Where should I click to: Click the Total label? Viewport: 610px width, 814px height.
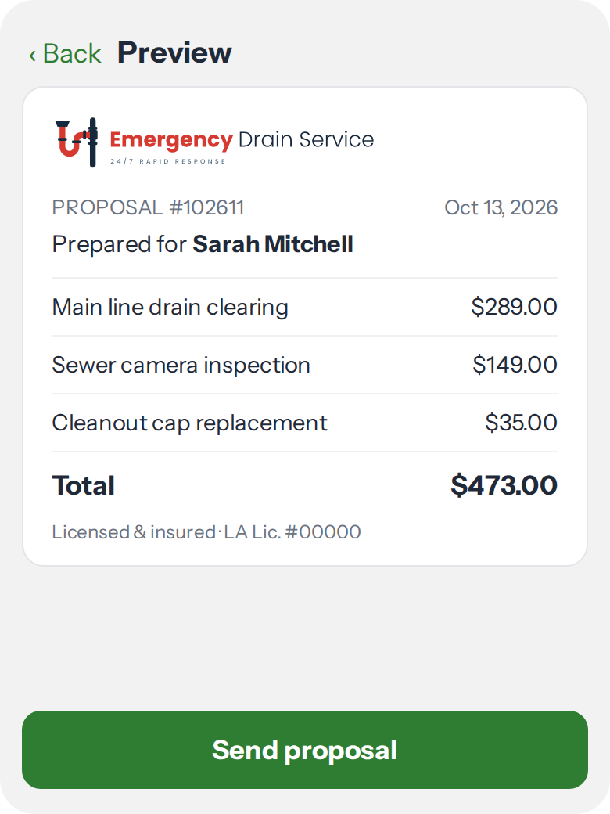(84, 486)
